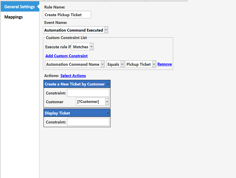Click the Add Custom Constraint link

point(66,56)
